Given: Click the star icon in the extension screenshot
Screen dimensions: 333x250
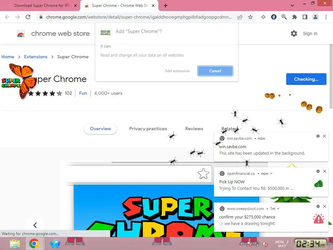Looking at the screenshot, I should click(x=203, y=174).
